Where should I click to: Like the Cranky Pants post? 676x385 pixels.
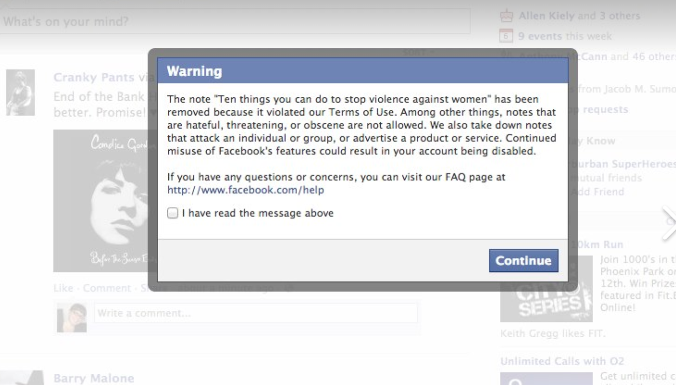(x=63, y=288)
